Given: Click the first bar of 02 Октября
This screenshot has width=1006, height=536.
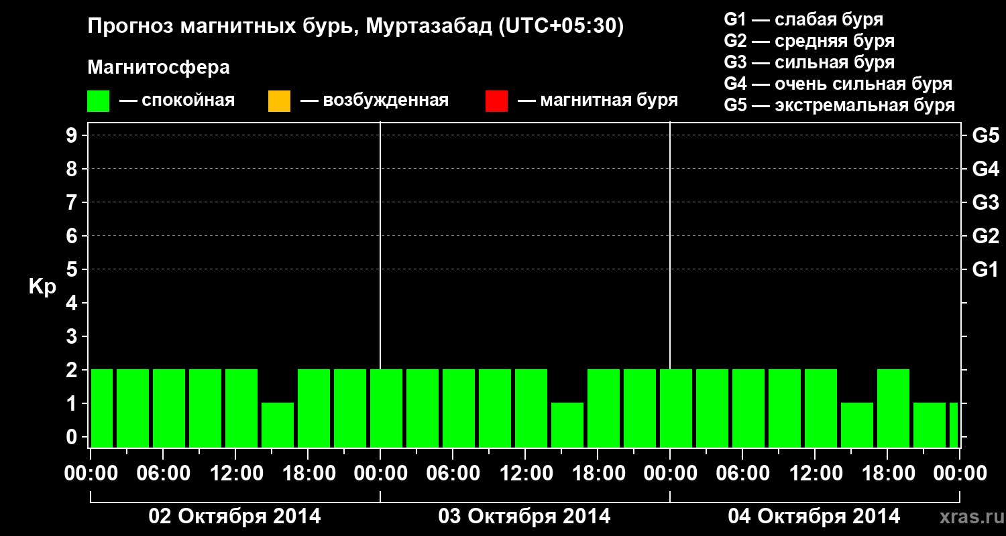Looking at the screenshot, I should (x=102, y=408).
